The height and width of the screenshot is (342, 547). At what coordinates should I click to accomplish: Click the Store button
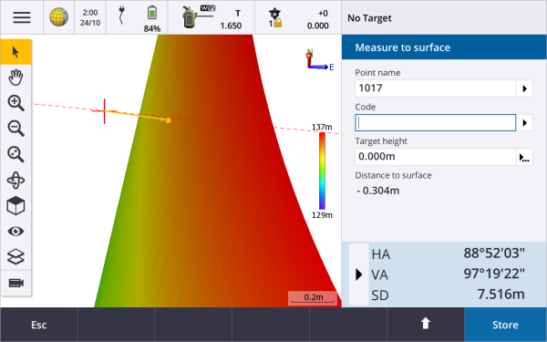click(505, 325)
